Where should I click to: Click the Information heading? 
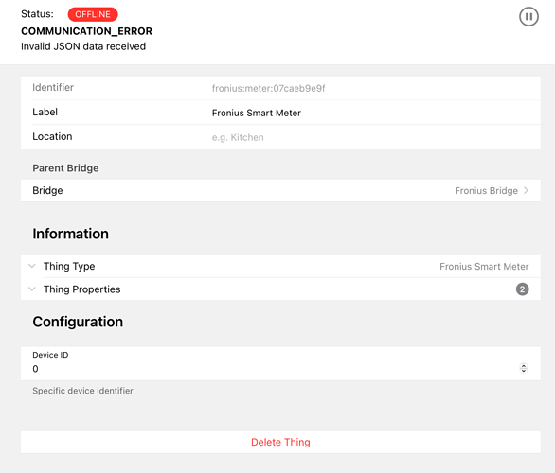click(70, 234)
